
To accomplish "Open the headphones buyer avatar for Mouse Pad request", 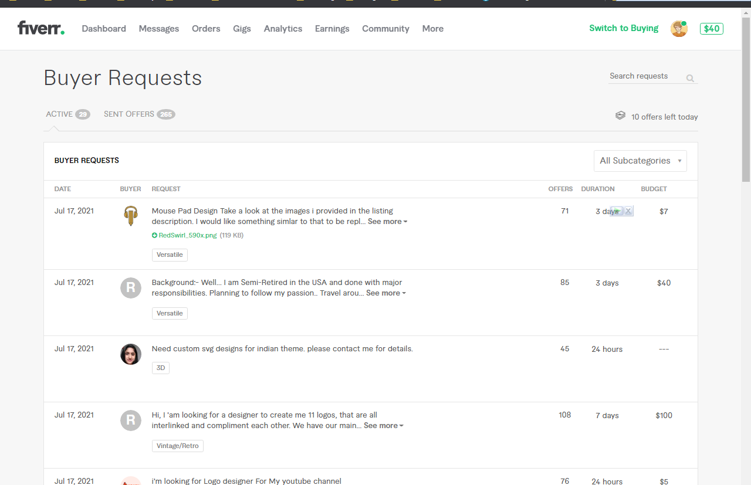I will (131, 216).
